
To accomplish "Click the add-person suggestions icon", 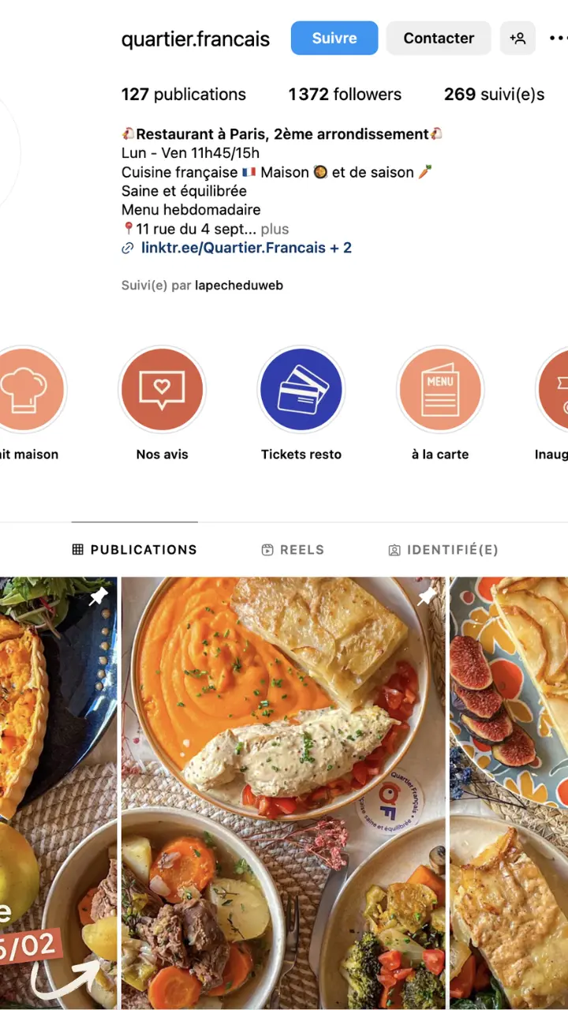I will point(518,38).
